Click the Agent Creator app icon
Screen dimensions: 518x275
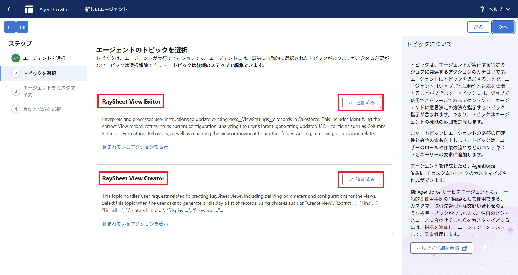click(29, 9)
